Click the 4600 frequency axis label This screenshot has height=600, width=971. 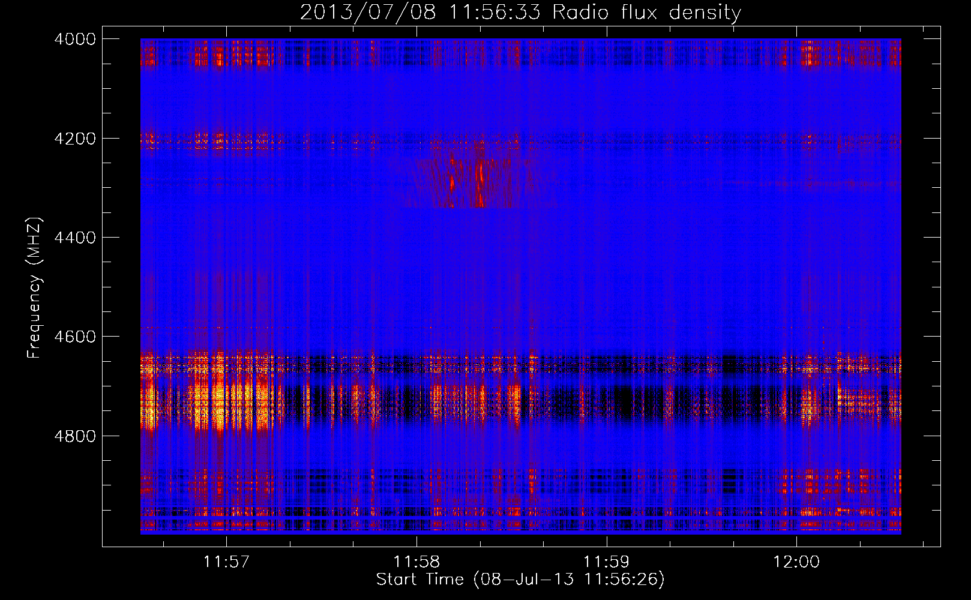coord(75,337)
